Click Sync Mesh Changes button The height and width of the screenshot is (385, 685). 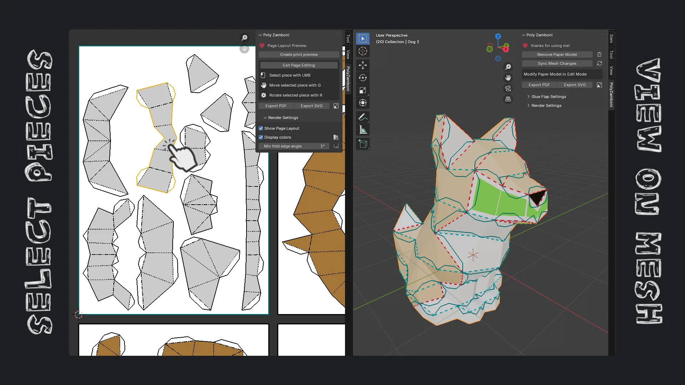click(557, 63)
